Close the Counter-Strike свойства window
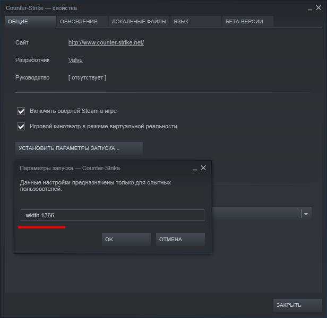Viewport: 327px width, 318px height. (x=319, y=8)
